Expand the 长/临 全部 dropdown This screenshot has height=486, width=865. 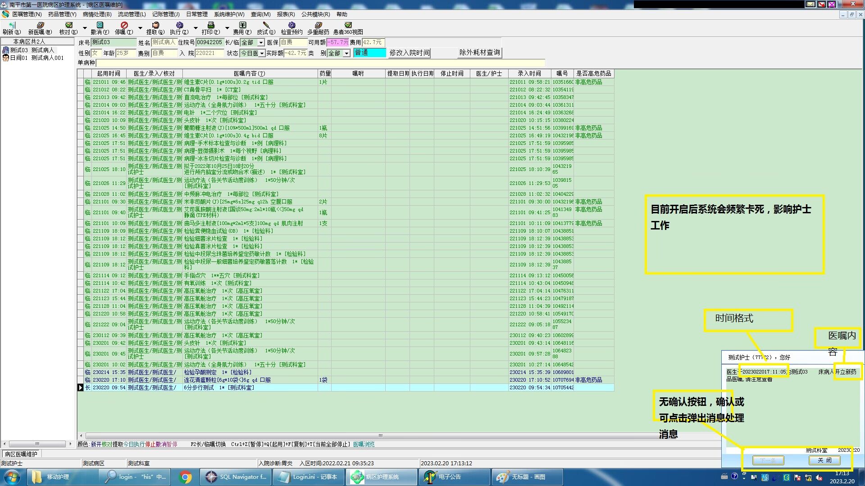point(261,42)
